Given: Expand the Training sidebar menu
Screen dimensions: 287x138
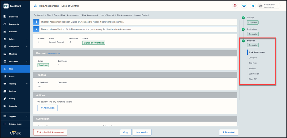Looking at the screenshot, I should pos(15,84).
